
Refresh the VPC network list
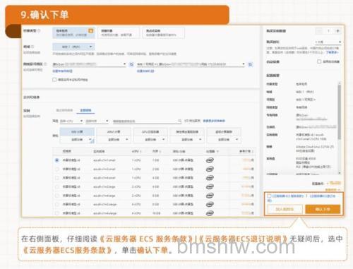pyautogui.click(x=131, y=64)
